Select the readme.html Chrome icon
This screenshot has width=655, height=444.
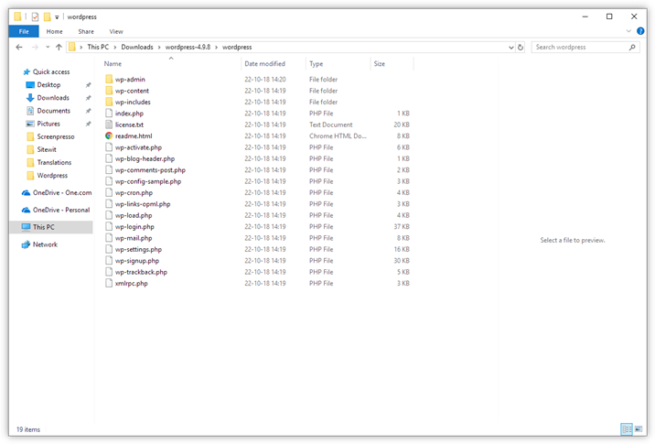(x=109, y=135)
